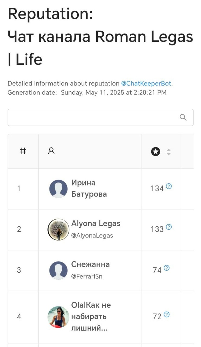Open the @AlyonaLegas username

(x=92, y=236)
